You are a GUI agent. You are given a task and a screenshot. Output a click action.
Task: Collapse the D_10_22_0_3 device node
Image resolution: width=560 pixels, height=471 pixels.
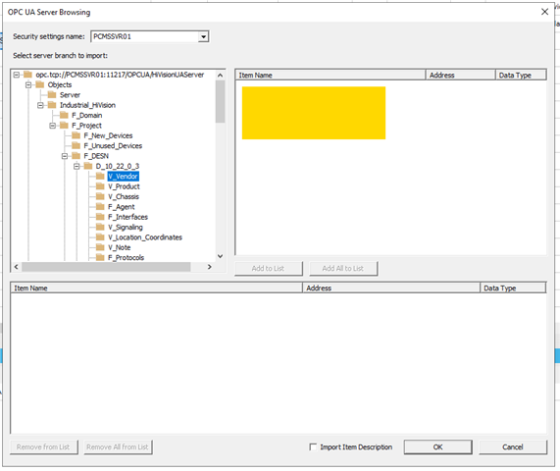coord(76,166)
